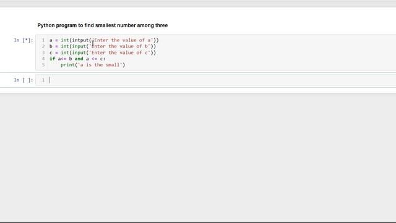Click the print('a is the small') line
396x223 pixels.
pos(93,65)
